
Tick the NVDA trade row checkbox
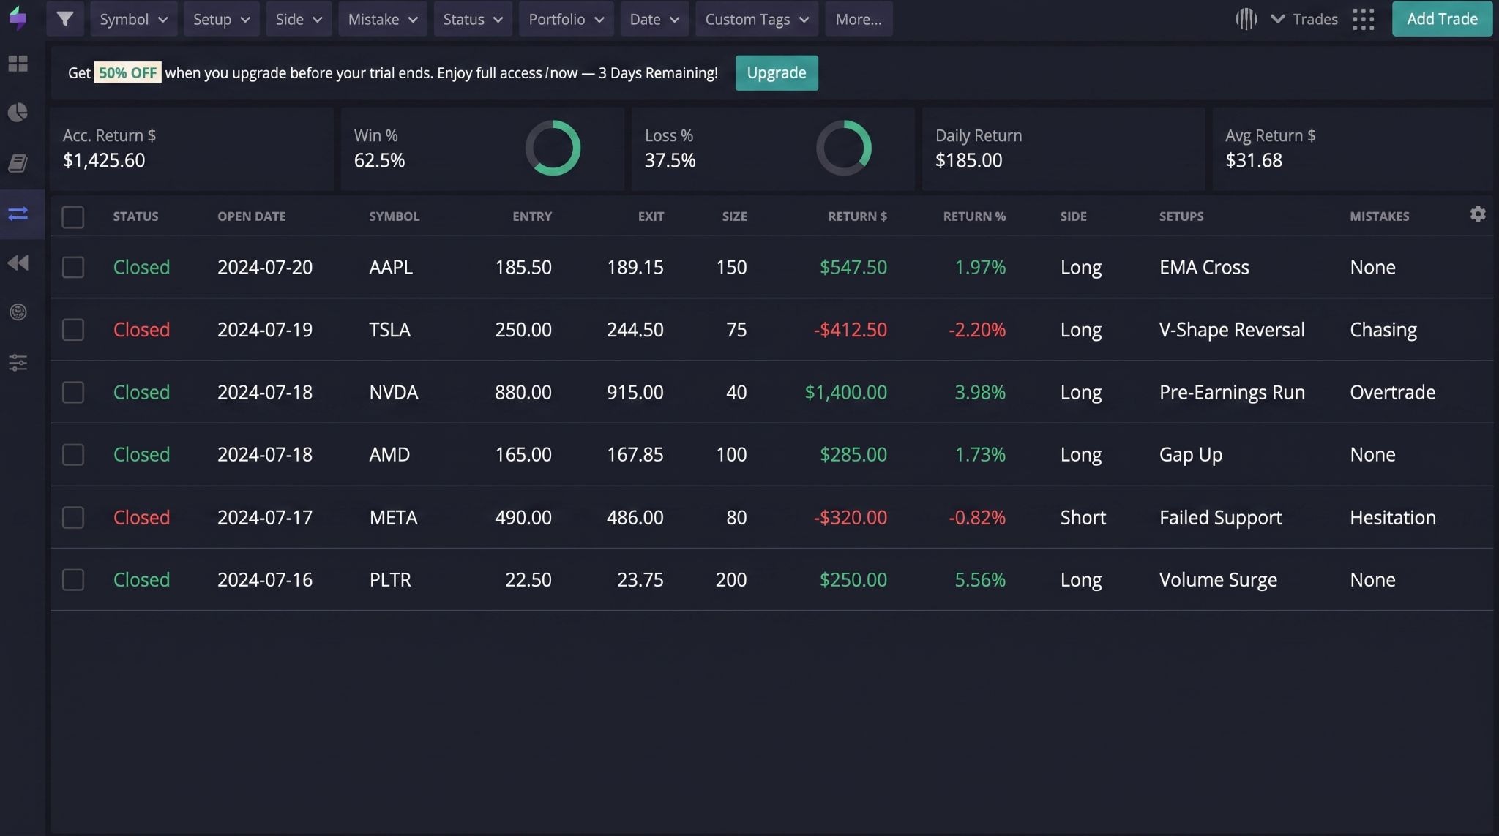[x=73, y=392]
